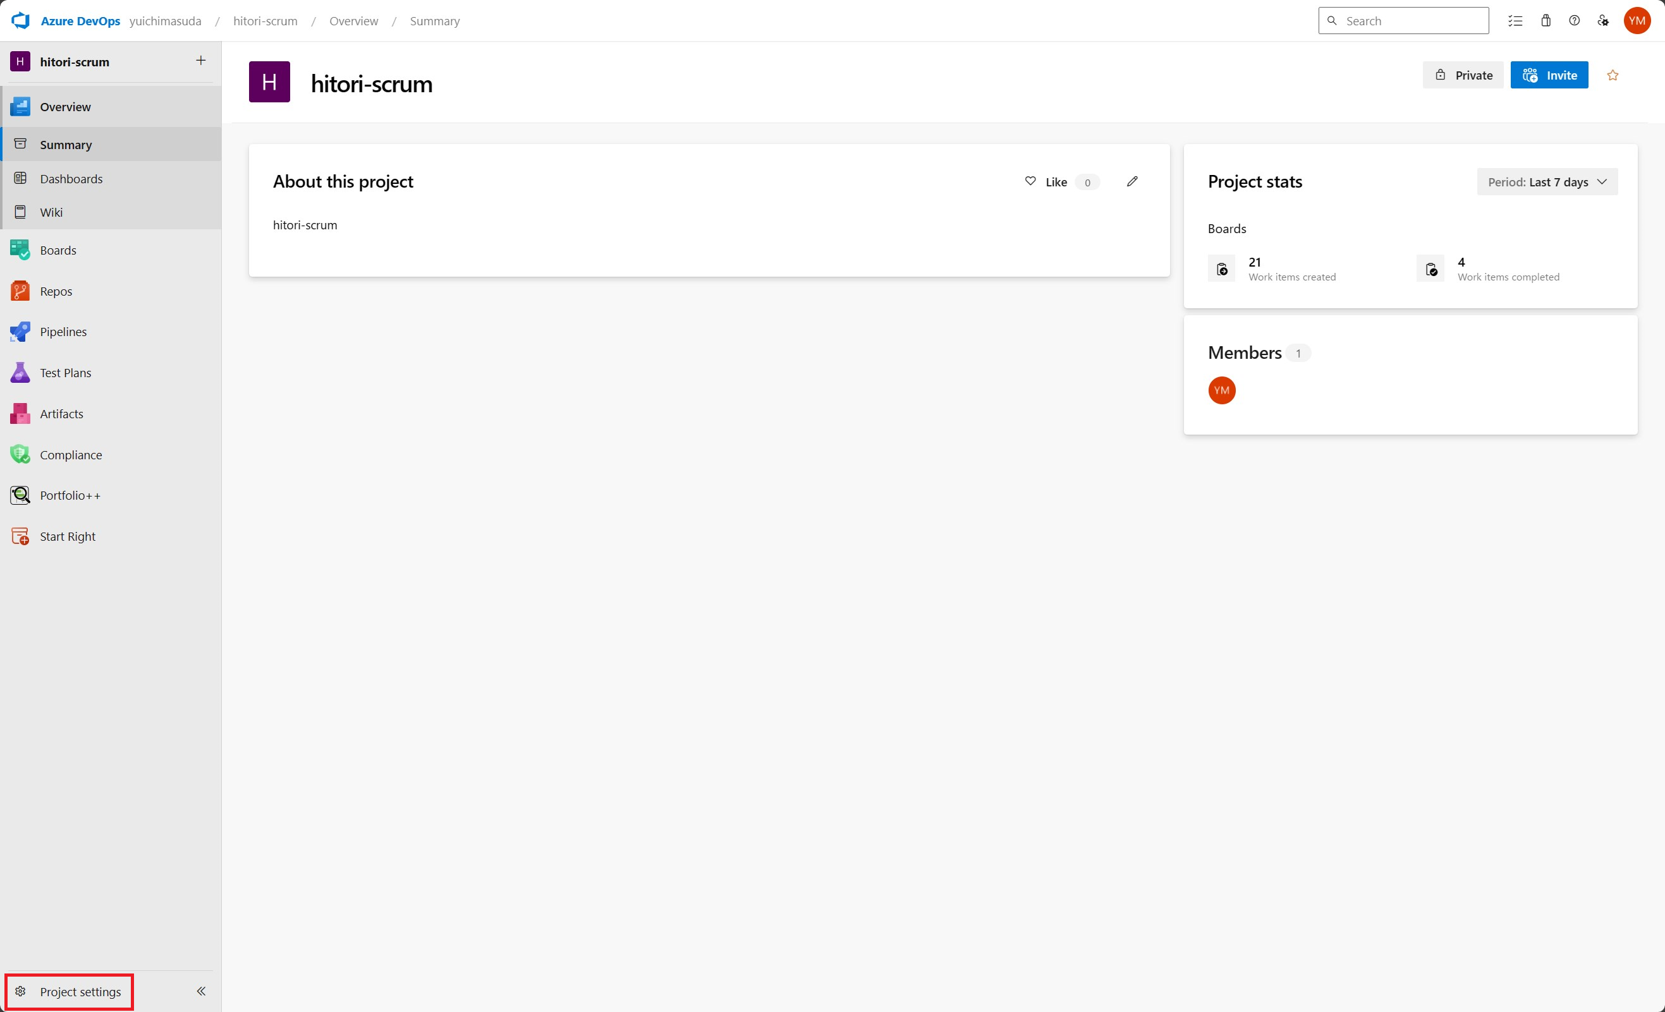Open Wiki in Overview submenu
Viewport: 1665px width, 1012px height.
tap(51, 213)
